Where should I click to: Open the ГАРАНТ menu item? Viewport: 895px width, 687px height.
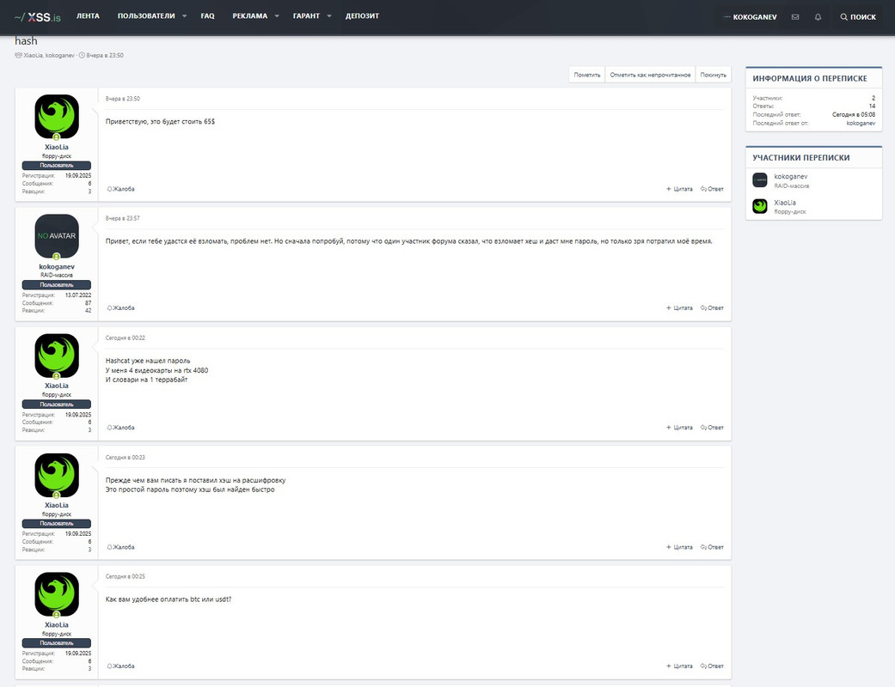point(307,16)
